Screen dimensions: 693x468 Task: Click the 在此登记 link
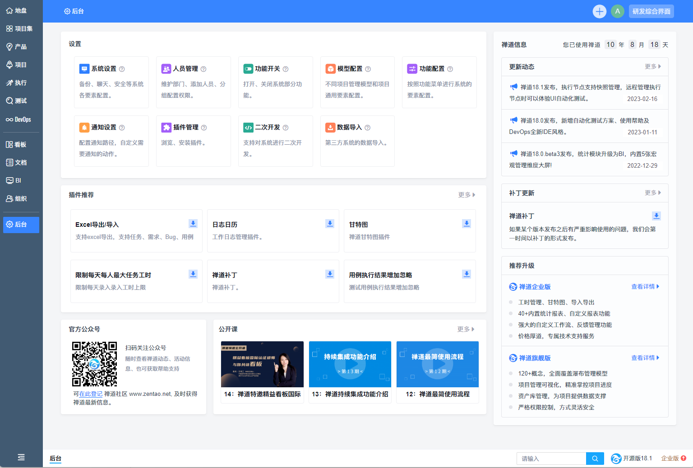[x=91, y=394]
